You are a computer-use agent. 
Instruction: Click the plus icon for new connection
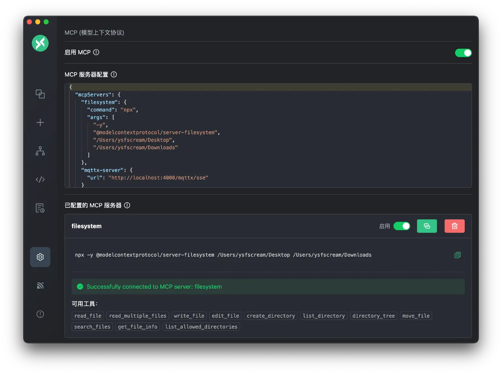(x=40, y=123)
